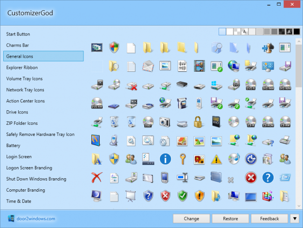
Task: Open Shut Down Windows Branding
Action: [36, 179]
